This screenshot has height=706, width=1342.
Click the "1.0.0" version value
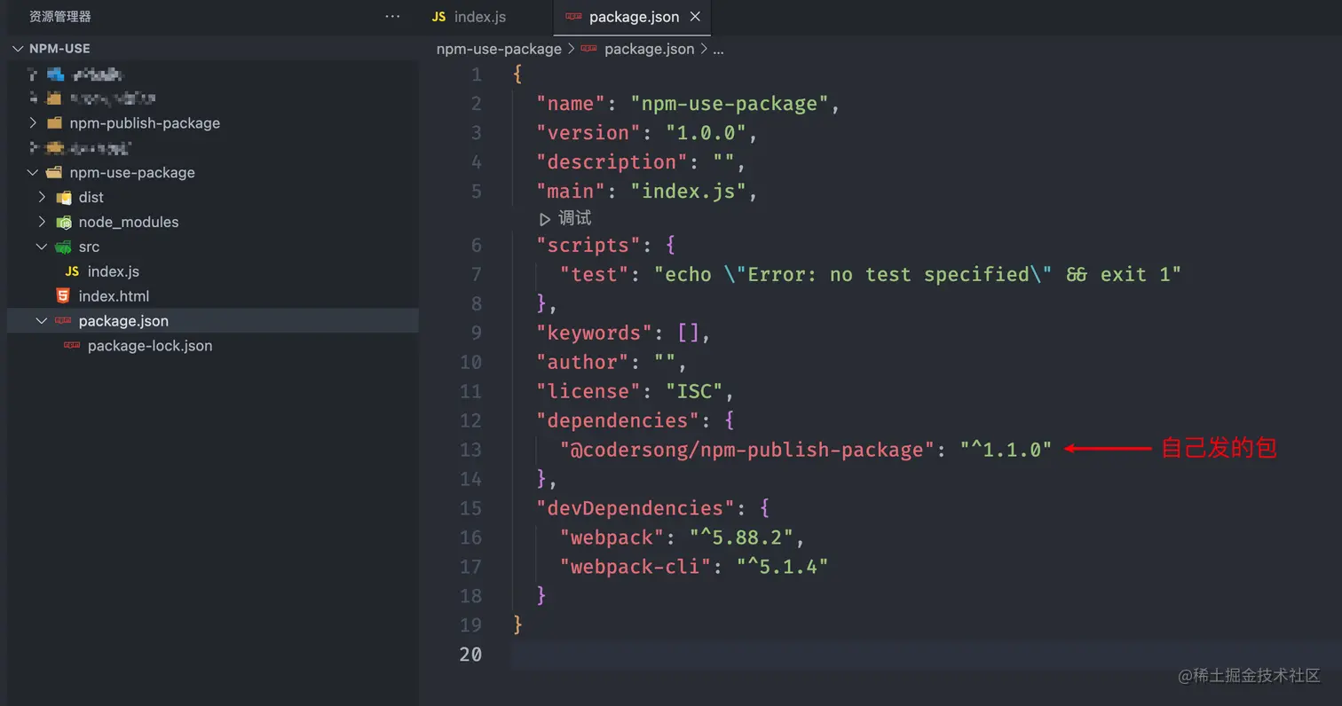coord(707,133)
